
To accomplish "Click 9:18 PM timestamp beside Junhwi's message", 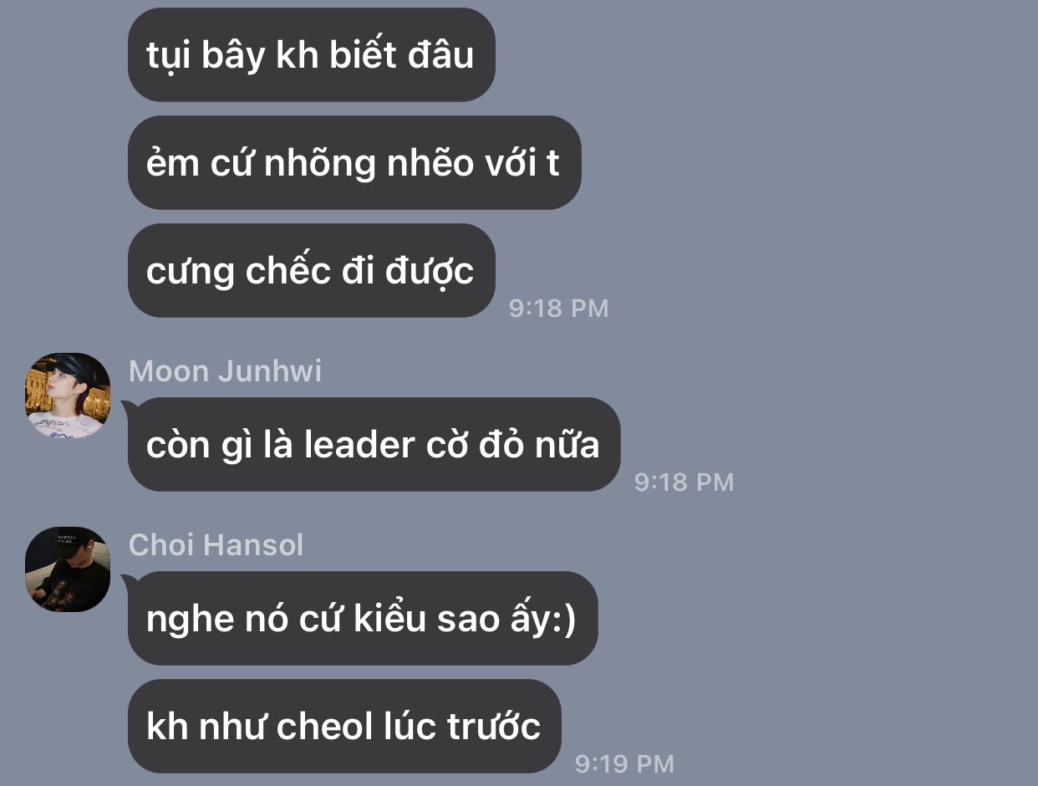I will pos(684,482).
